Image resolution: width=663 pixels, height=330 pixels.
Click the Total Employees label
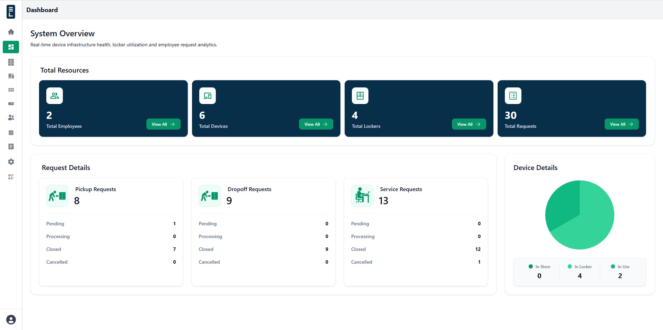pos(64,126)
